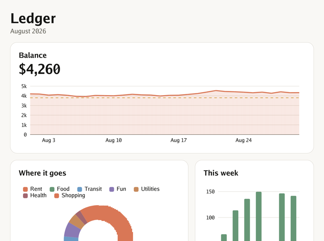324x241 pixels.
Task: Click the 1k axis label on balance chart
Action: point(24,125)
